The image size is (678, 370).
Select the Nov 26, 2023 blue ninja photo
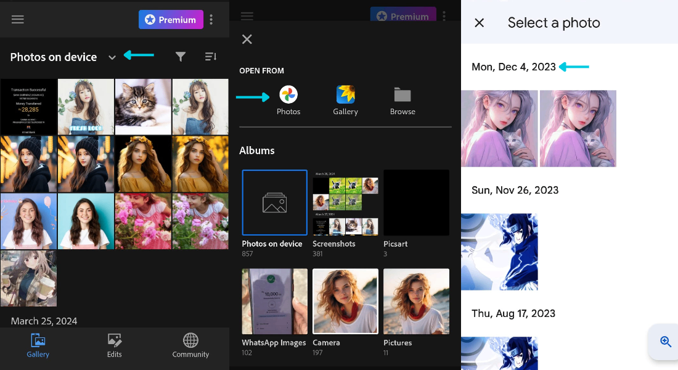[x=499, y=252]
